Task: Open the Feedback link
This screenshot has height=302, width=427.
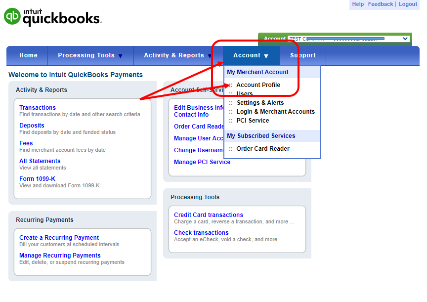Action: click(x=381, y=4)
